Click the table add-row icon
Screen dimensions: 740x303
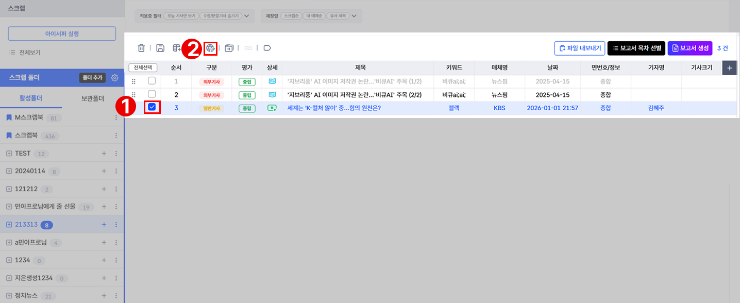177,48
